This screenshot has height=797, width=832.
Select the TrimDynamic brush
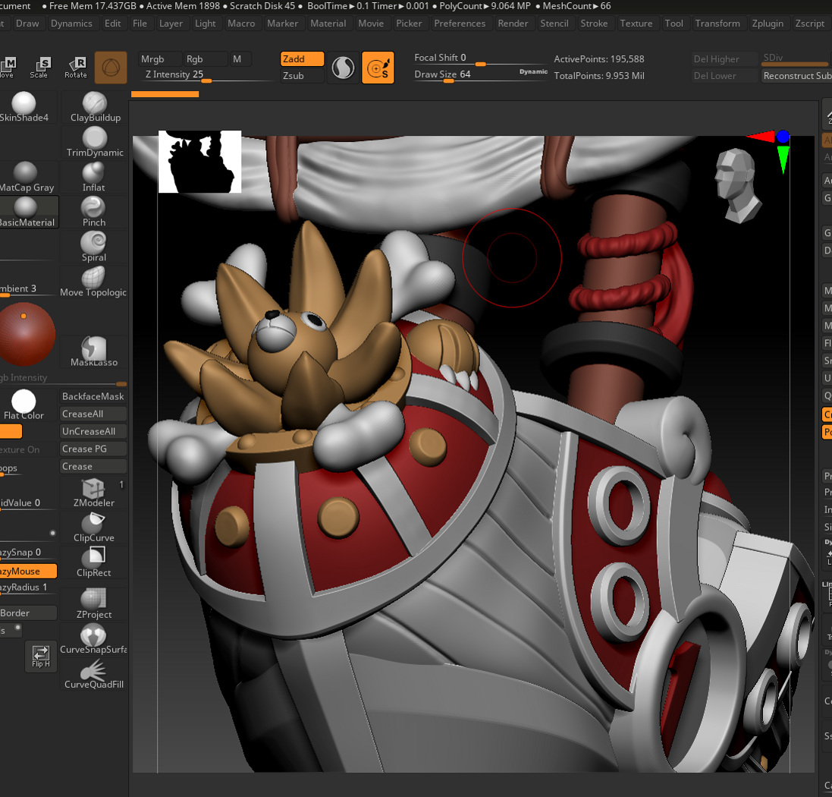click(95, 142)
